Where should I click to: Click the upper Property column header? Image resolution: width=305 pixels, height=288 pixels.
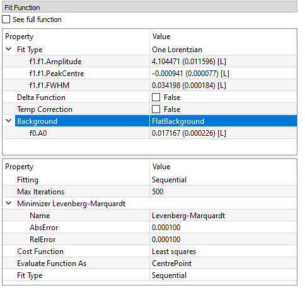click(76, 36)
